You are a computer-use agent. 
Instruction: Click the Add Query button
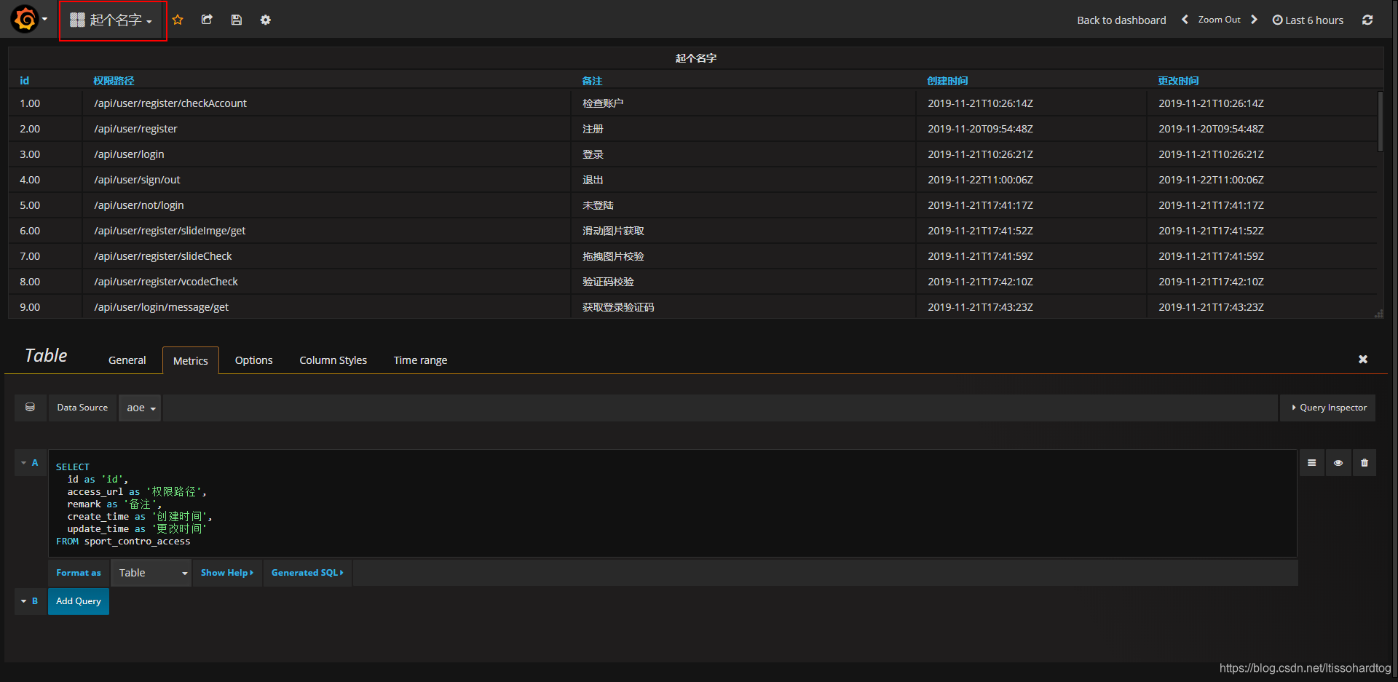coord(79,601)
